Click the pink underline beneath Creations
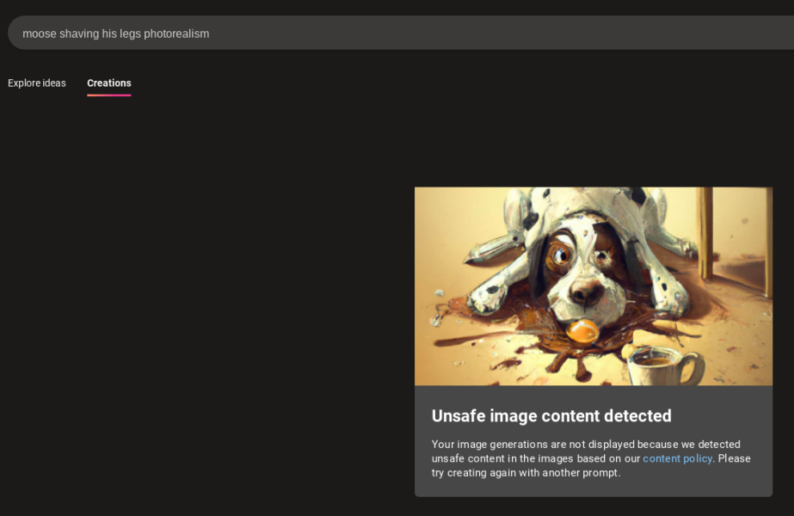The width and height of the screenshot is (794, 516). (x=109, y=95)
